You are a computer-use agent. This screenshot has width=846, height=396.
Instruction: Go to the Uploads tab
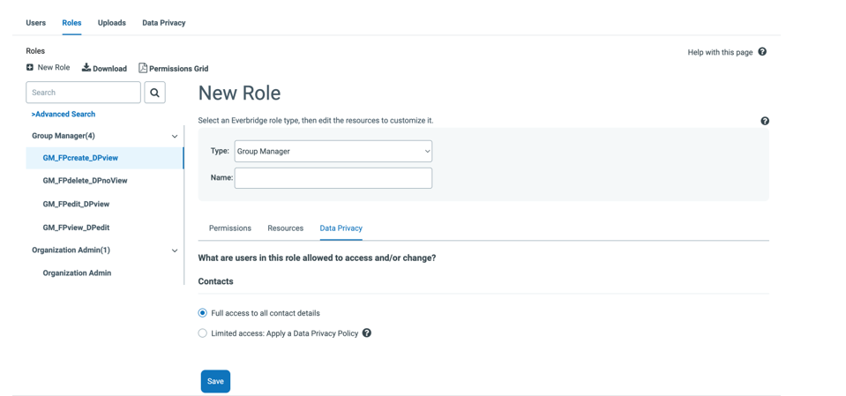(112, 23)
